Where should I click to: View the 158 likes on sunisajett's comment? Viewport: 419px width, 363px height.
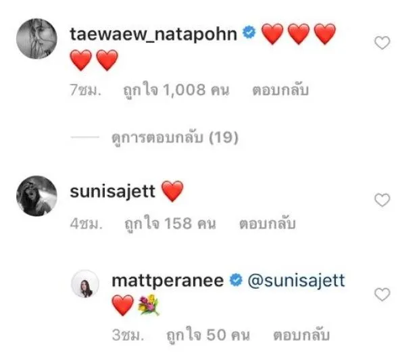click(x=168, y=223)
